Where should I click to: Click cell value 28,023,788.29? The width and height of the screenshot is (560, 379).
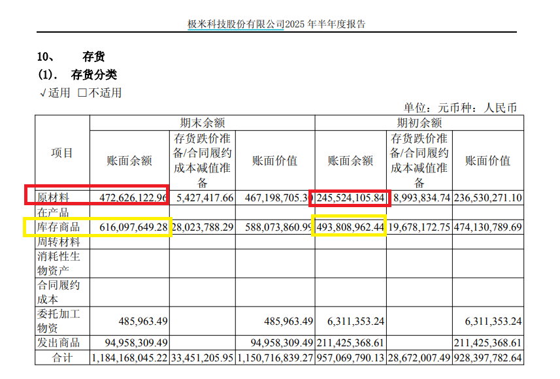pyautogui.click(x=203, y=227)
